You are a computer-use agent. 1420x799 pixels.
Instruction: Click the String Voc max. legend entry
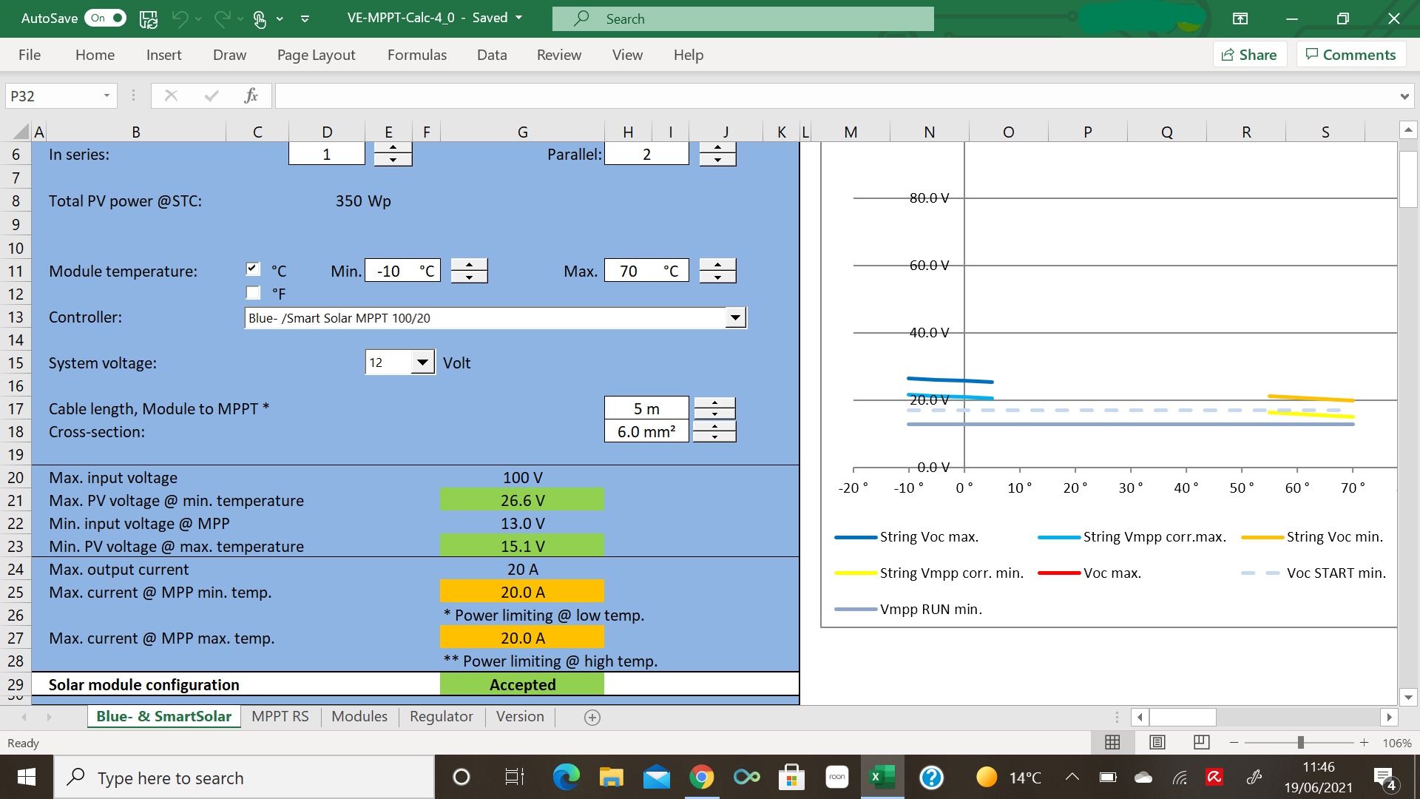point(907,537)
